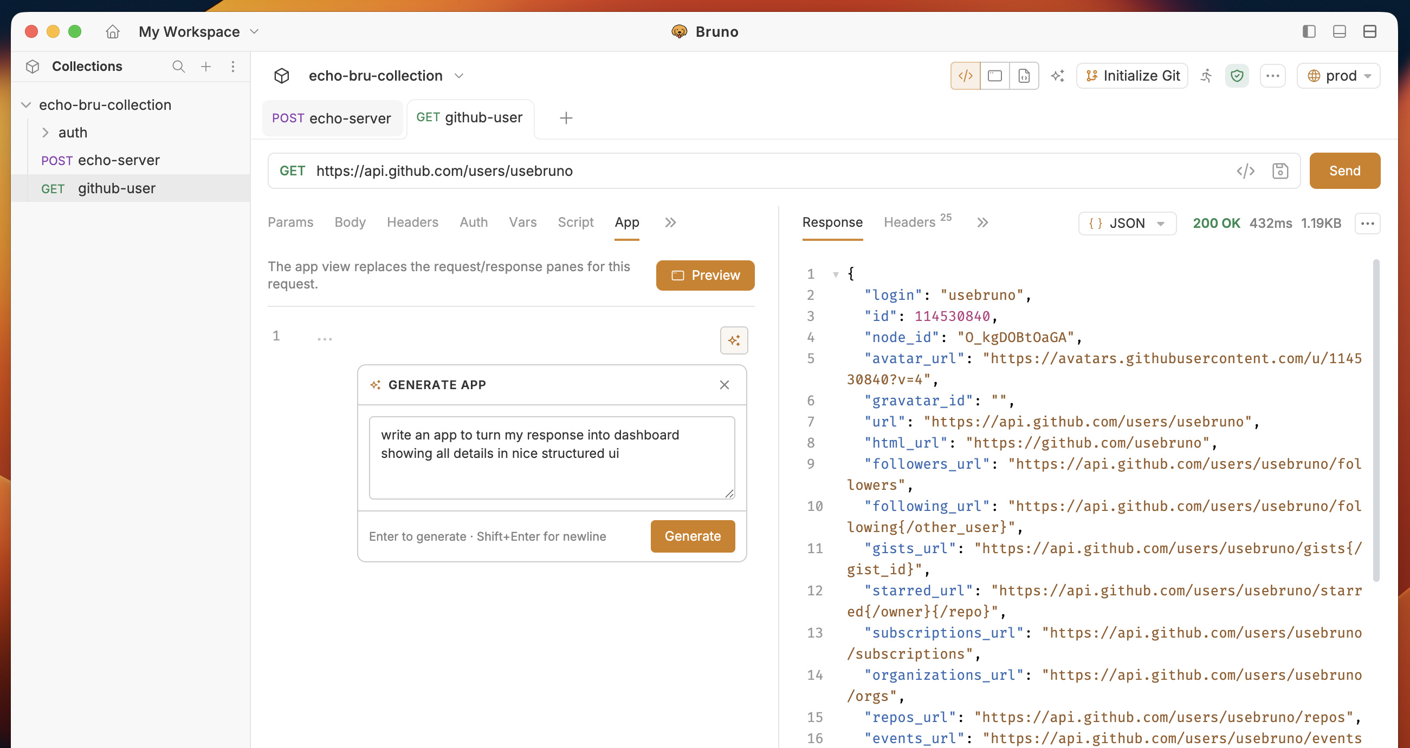Click the Preview button
Viewport: 1410px width, 748px height.
coord(706,275)
